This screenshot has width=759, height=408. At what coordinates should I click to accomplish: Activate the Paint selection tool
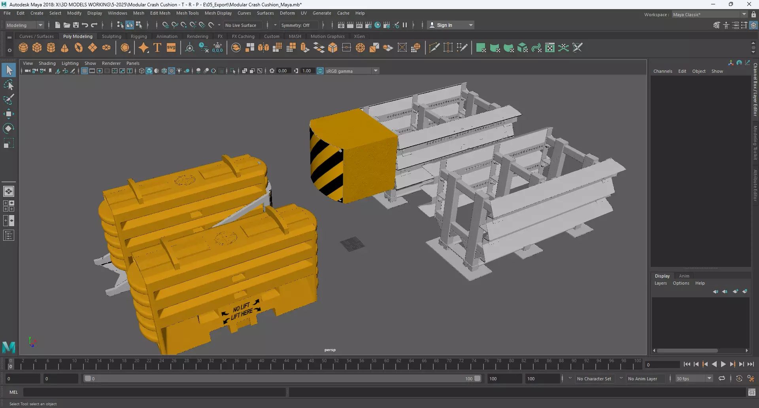point(9,99)
